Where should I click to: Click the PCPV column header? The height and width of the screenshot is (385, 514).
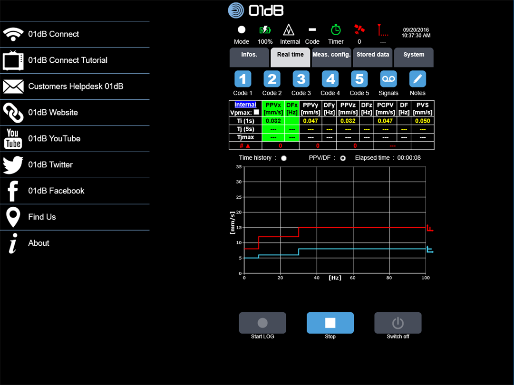(385, 108)
